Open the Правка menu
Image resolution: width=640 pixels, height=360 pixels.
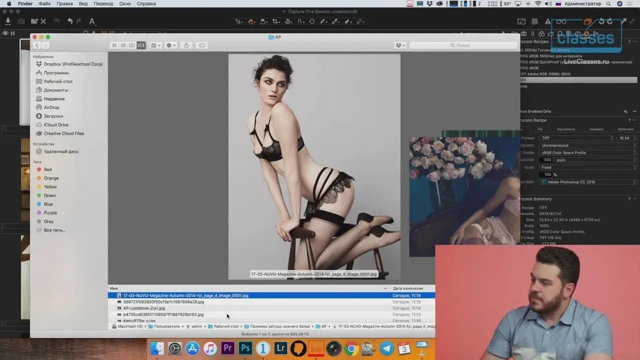(x=64, y=3)
